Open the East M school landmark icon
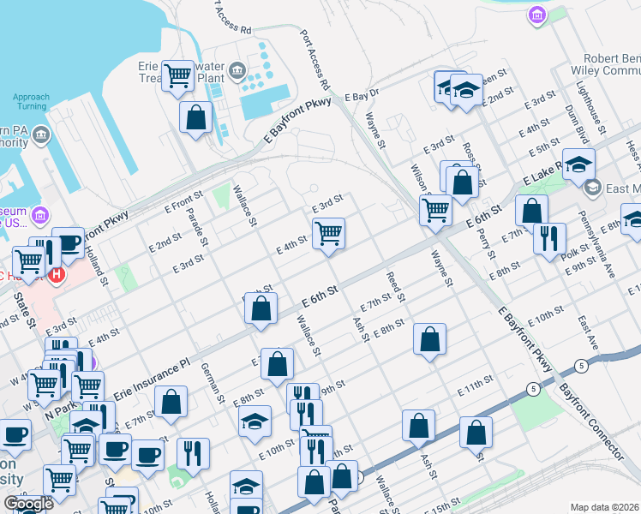Viewport: 641px width, 514px height. 593,188
